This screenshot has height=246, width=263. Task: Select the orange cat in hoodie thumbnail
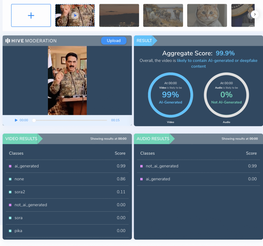[207, 15]
